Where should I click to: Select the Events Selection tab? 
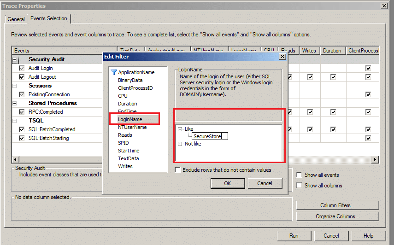[x=49, y=18]
